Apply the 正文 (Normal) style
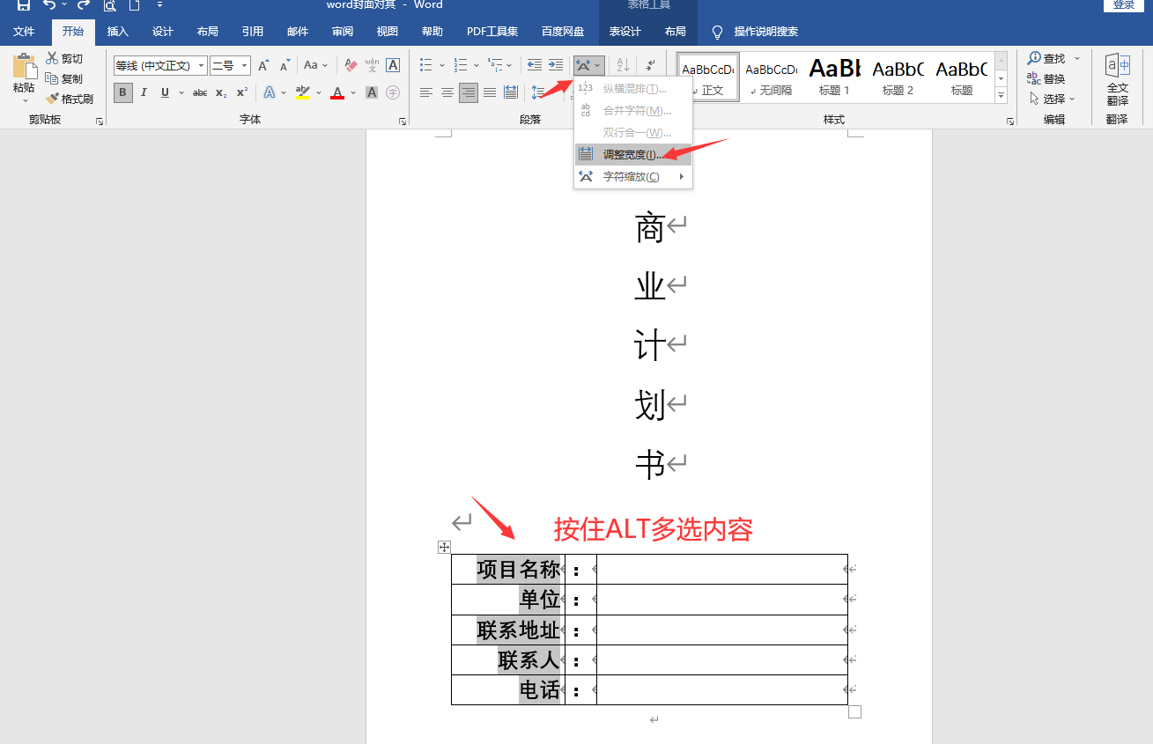Image resolution: width=1153 pixels, height=744 pixels. [x=708, y=77]
